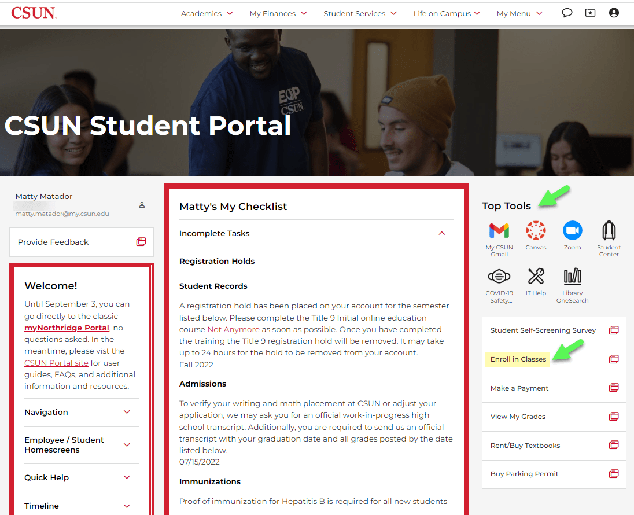The image size is (634, 515).
Task: Click the CSUN logo
Action: coord(34,13)
